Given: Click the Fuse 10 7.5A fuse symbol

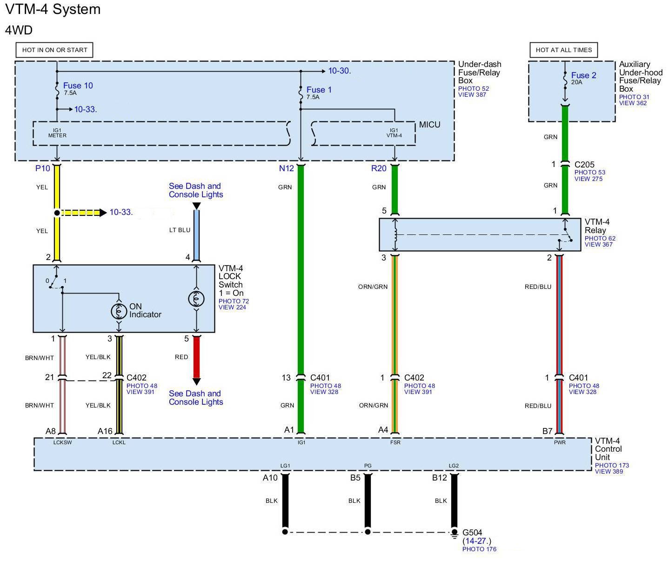Looking at the screenshot, I should [x=57, y=91].
